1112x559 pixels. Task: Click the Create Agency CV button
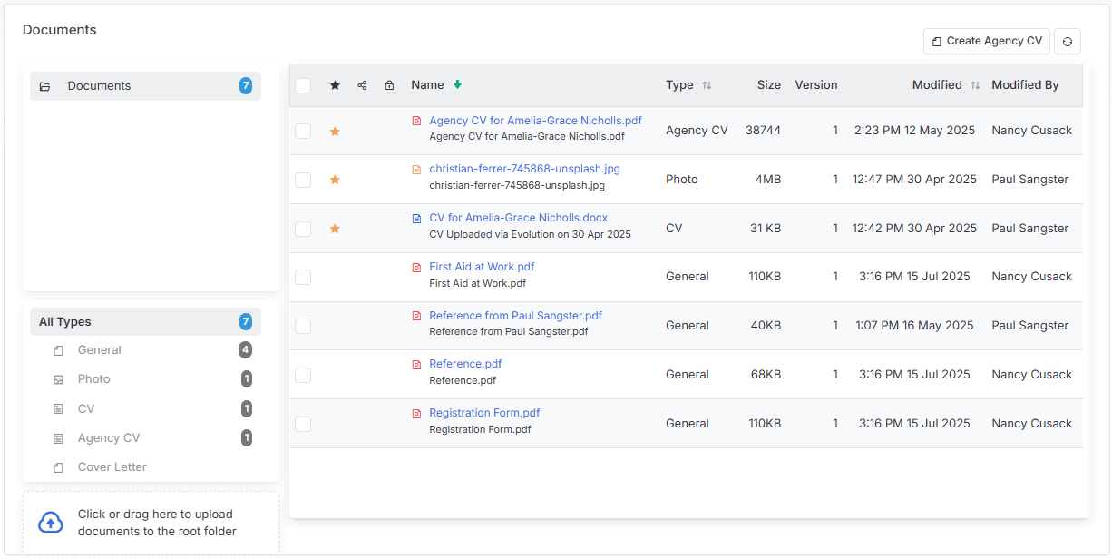[987, 41]
